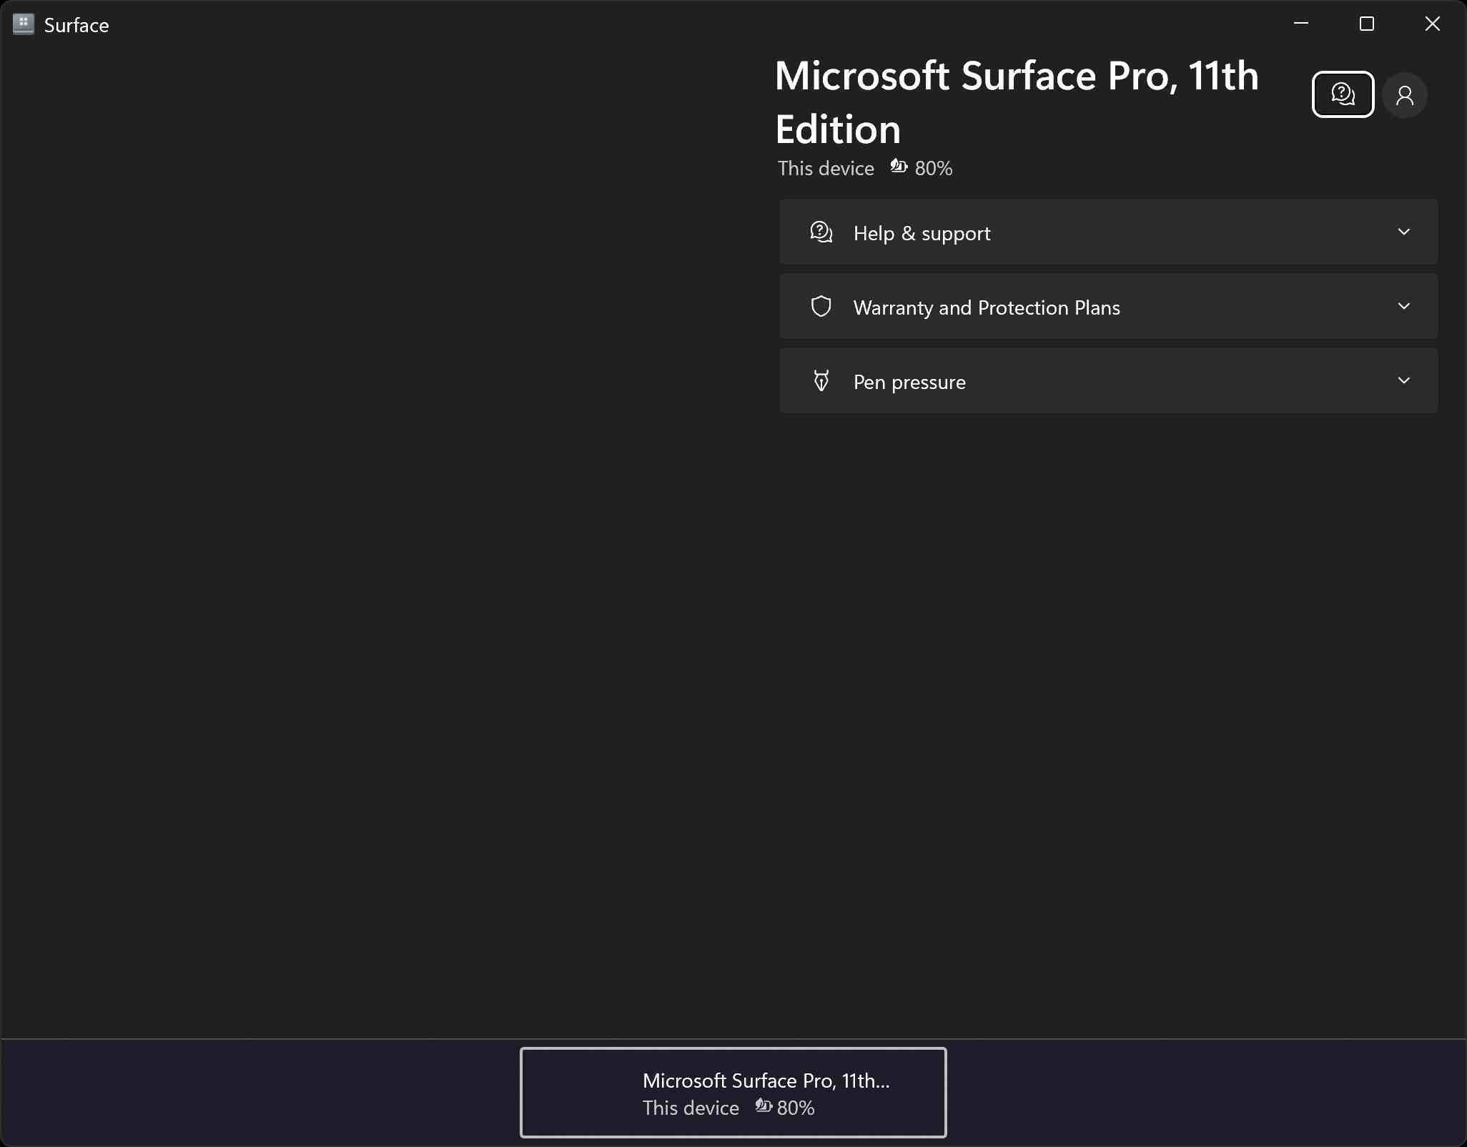
Task: Open the Warranty and Protection Plans label
Action: coord(987,307)
